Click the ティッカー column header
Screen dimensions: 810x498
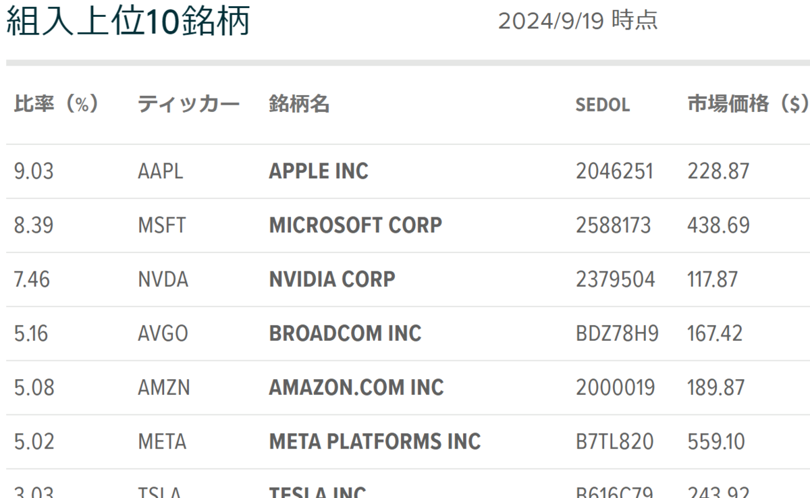point(188,105)
